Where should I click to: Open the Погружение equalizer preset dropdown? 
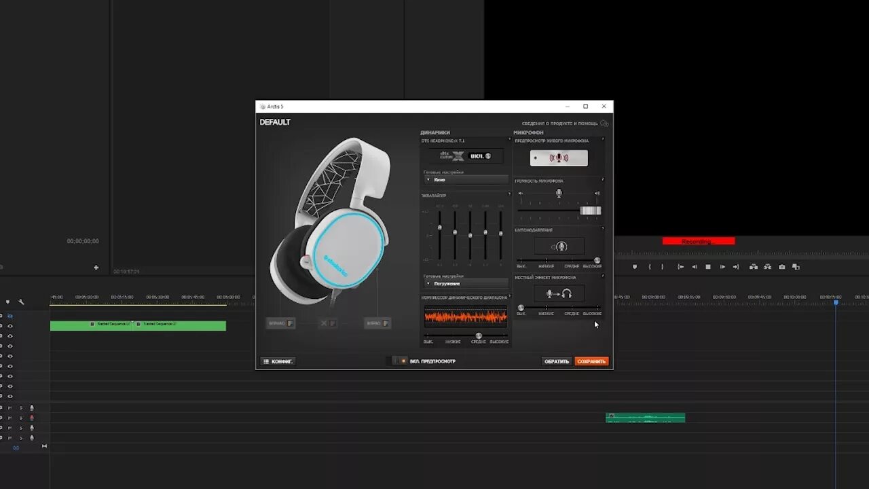(466, 283)
